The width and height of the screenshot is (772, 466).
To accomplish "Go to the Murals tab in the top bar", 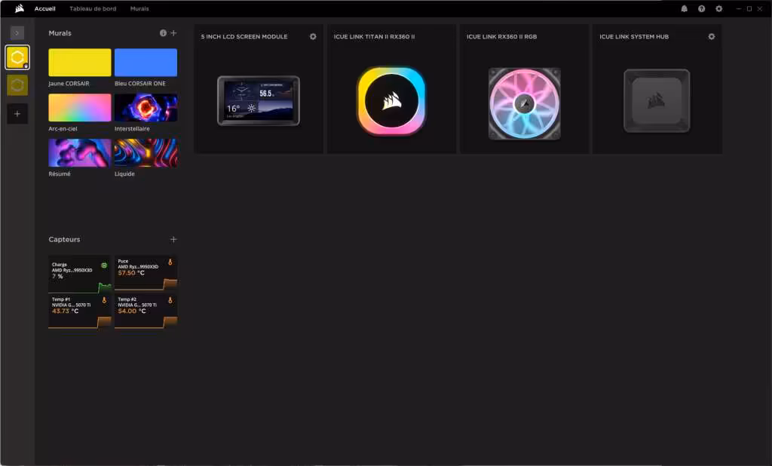I will point(139,9).
